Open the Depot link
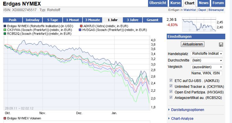 (x=202, y=10)
